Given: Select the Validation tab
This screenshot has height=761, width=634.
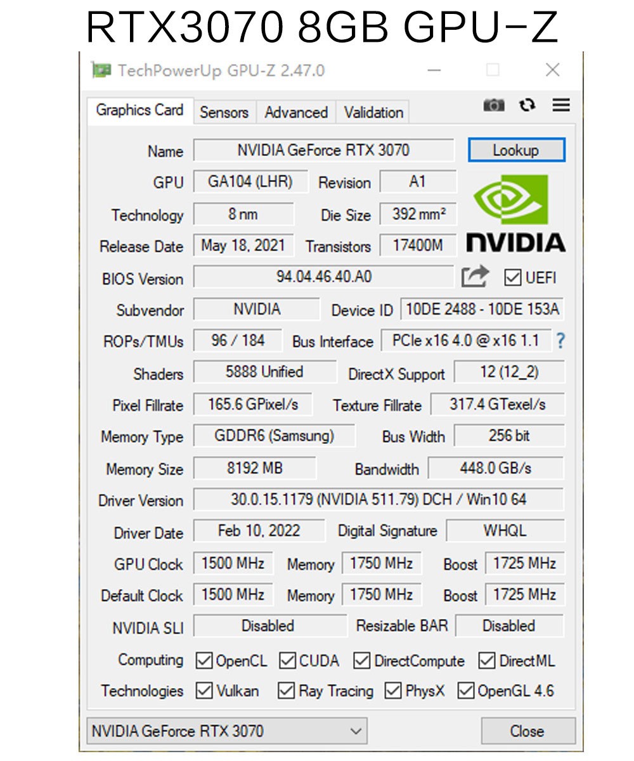Looking at the screenshot, I should point(372,112).
